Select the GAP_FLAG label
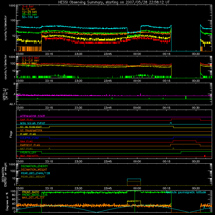215x215 pixels. (x=26, y=120)
